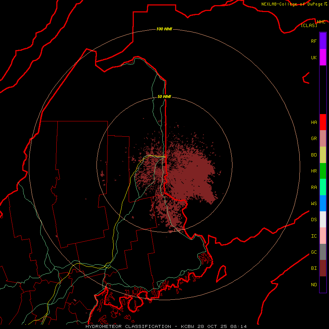Click the 50 NMI range ring label

(164, 97)
